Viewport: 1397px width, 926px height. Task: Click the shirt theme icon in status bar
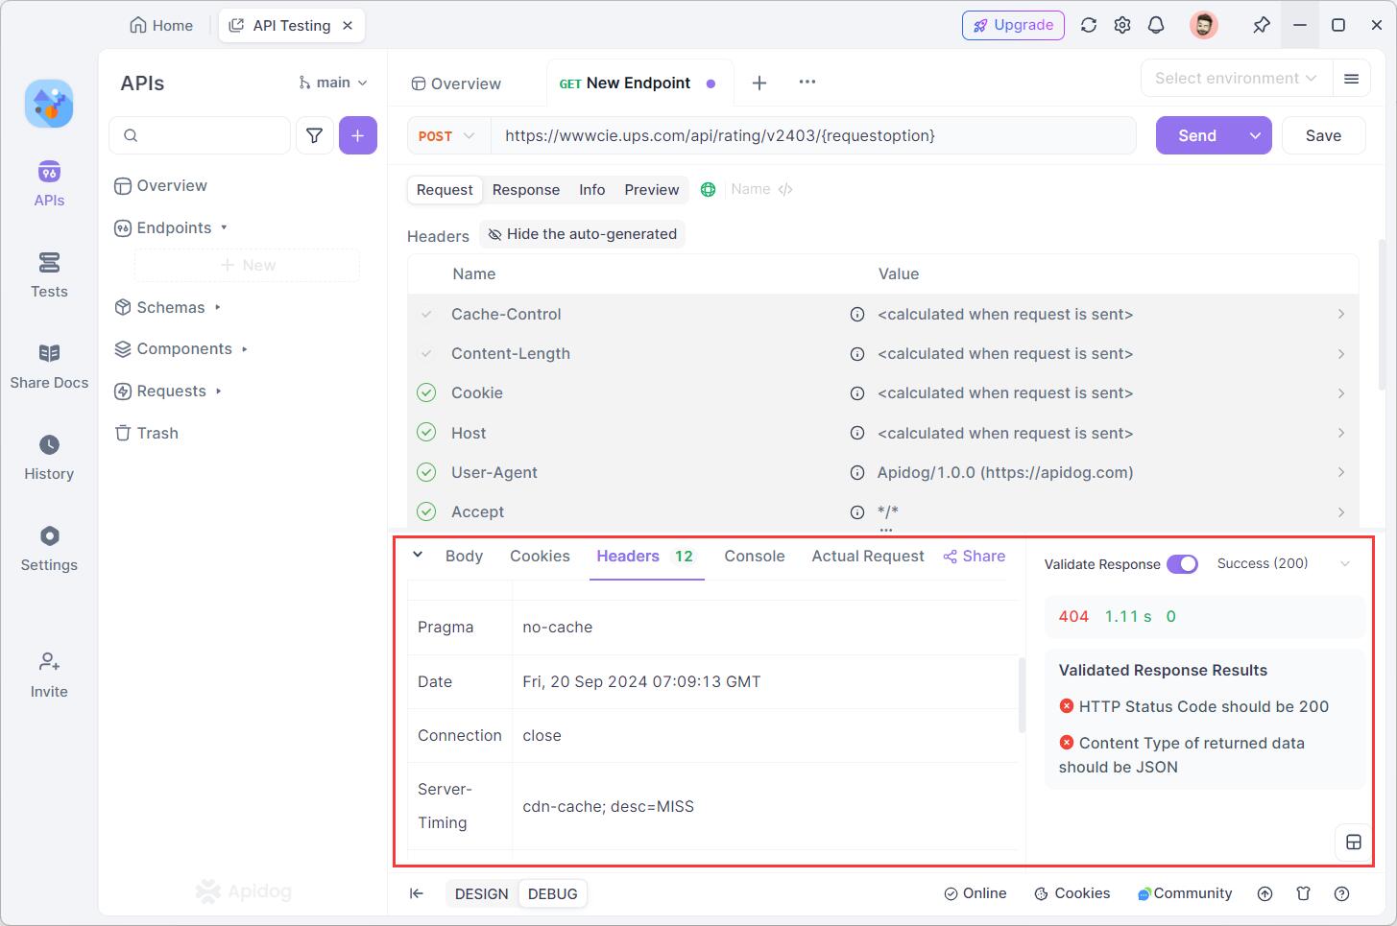(x=1303, y=893)
